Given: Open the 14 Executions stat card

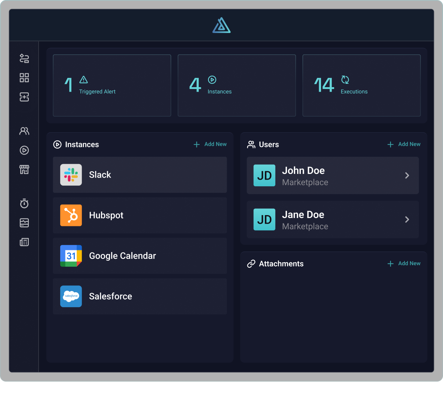Looking at the screenshot, I should [x=362, y=85].
